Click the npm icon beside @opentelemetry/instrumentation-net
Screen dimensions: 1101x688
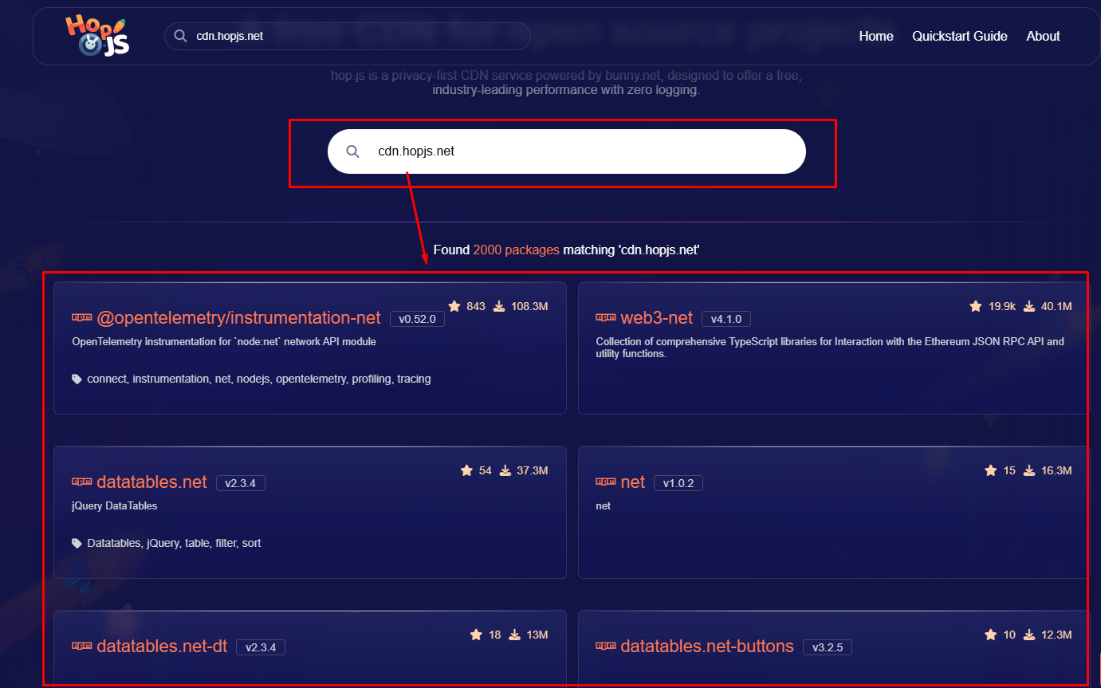[81, 317]
